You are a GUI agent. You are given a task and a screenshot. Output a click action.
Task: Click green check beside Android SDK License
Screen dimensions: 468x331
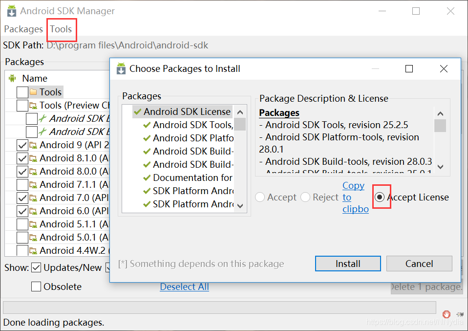(138, 111)
